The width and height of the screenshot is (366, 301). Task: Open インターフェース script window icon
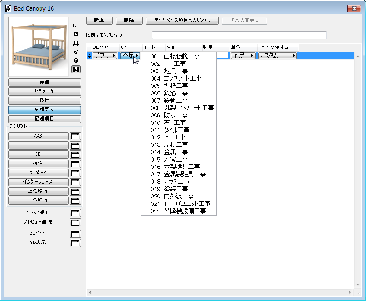pyautogui.click(x=75, y=182)
